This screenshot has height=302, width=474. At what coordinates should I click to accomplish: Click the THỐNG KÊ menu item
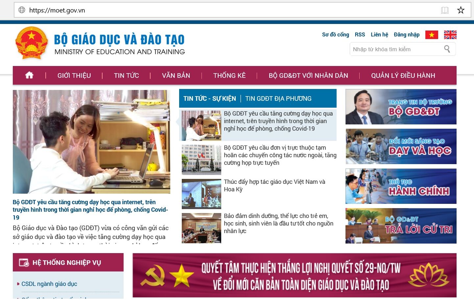pos(229,75)
